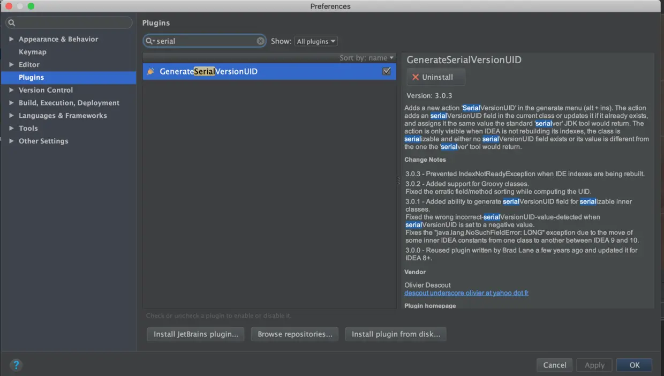Expand the Tools section

click(11, 129)
